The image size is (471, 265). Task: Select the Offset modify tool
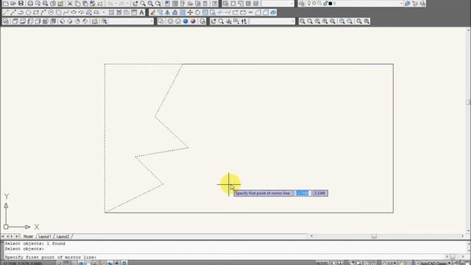[x=175, y=13]
